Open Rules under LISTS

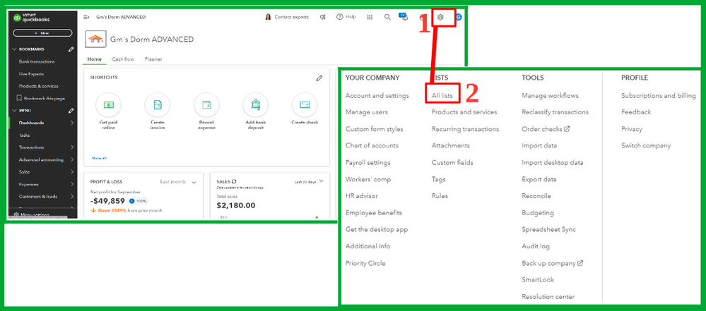[x=440, y=196]
